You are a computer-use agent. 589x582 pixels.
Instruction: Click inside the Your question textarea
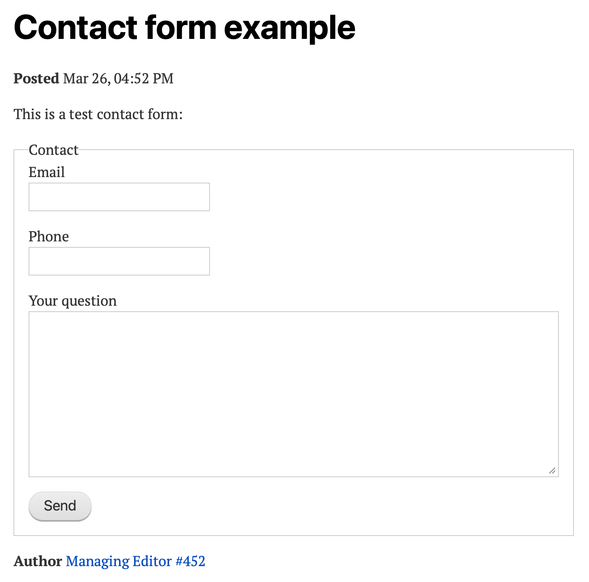(293, 394)
